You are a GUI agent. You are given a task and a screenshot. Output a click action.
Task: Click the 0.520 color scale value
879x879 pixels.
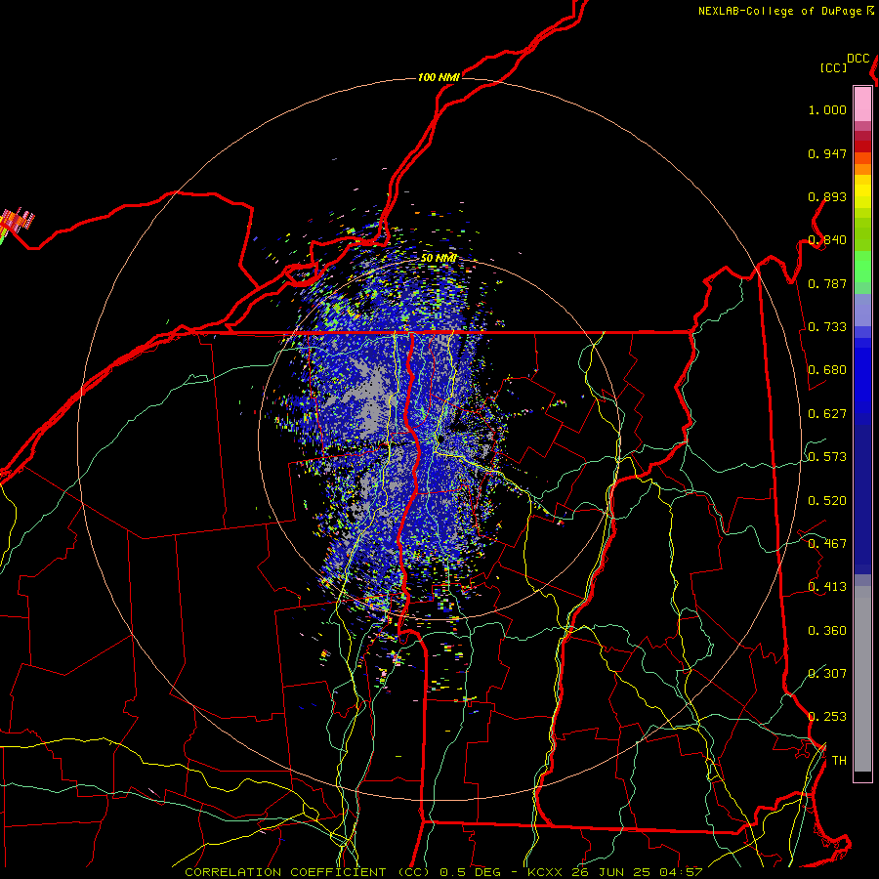827,501
